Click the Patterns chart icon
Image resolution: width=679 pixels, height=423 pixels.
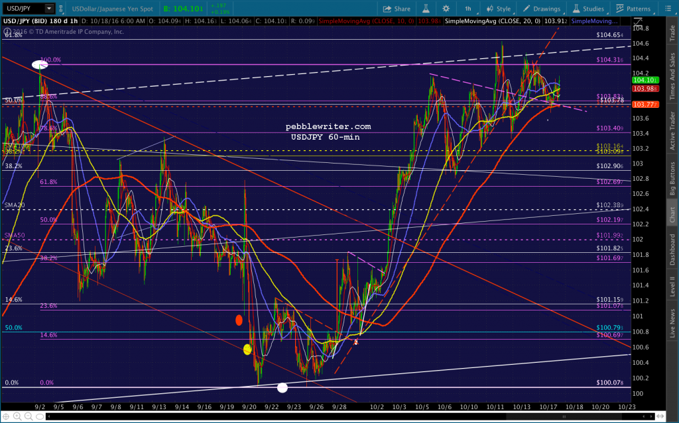pos(620,9)
